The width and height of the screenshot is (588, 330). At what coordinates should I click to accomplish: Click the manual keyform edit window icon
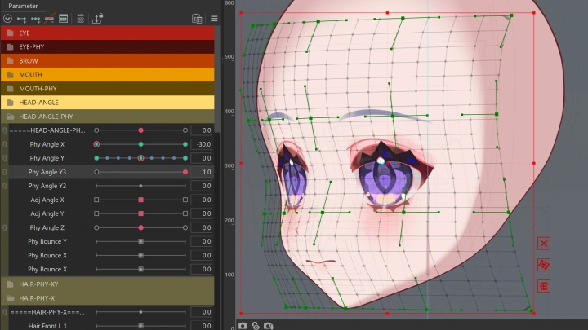(63, 18)
